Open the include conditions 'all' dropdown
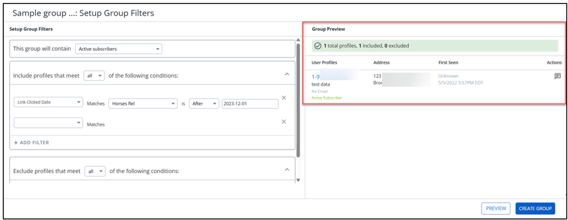 click(94, 76)
